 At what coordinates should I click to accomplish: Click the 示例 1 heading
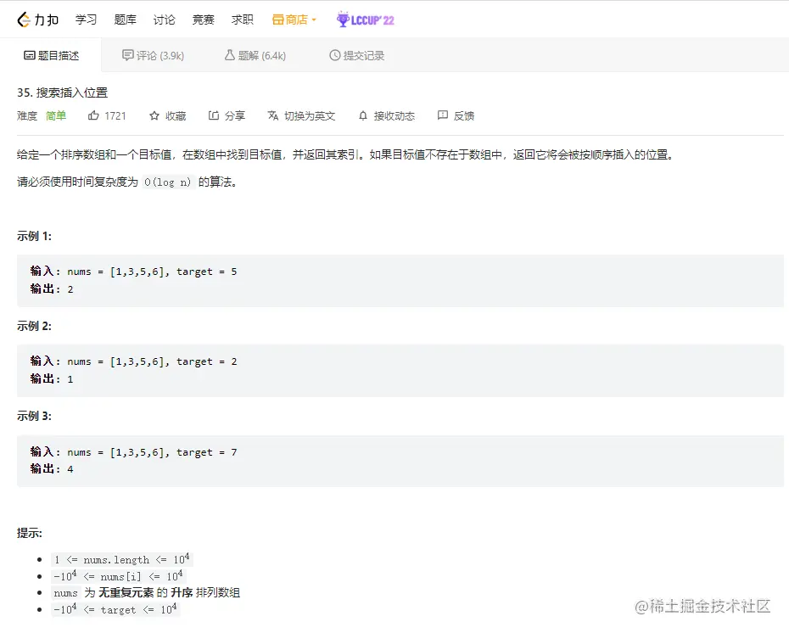coord(34,237)
